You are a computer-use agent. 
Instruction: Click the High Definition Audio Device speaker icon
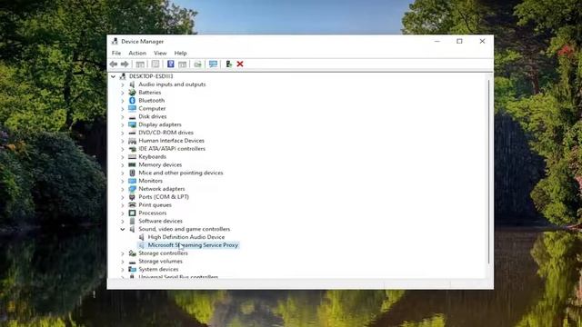pyautogui.click(x=142, y=237)
